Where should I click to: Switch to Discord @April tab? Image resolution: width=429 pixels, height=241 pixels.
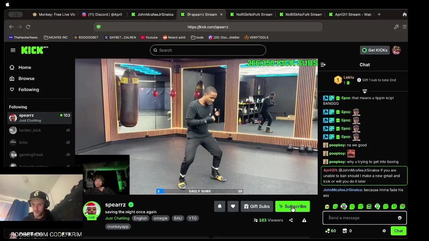[102, 14]
